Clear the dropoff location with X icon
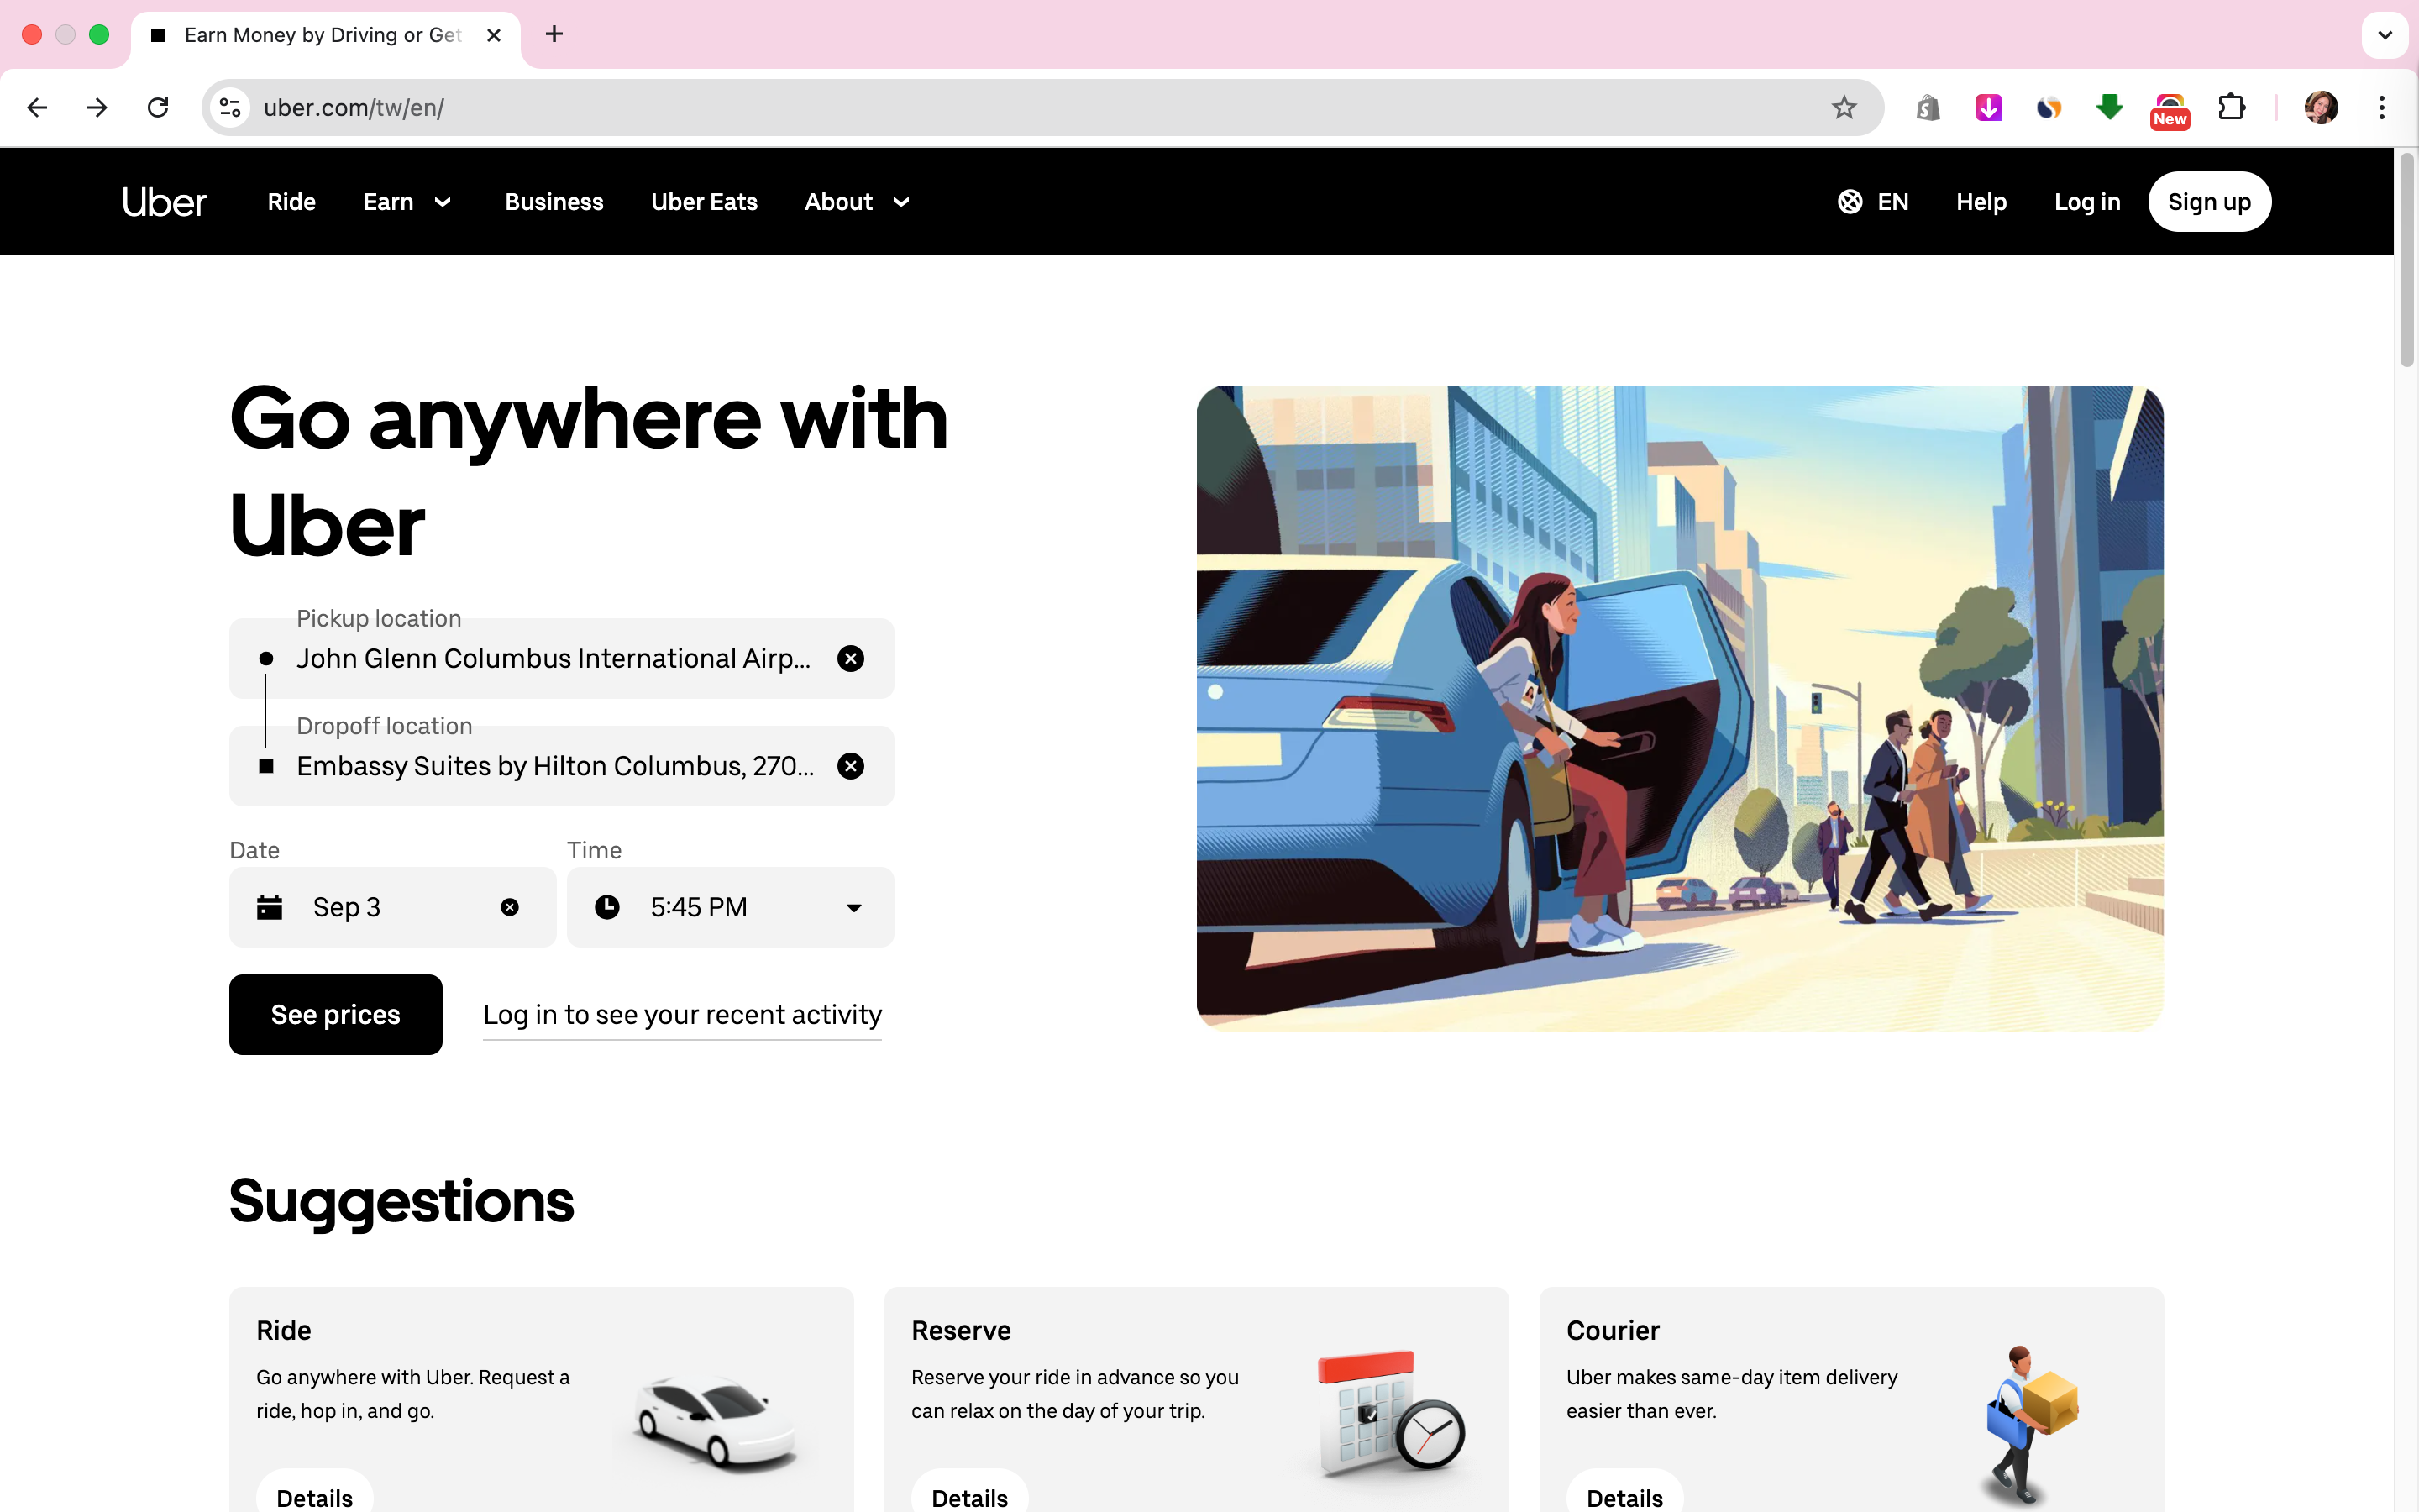 pos(850,766)
